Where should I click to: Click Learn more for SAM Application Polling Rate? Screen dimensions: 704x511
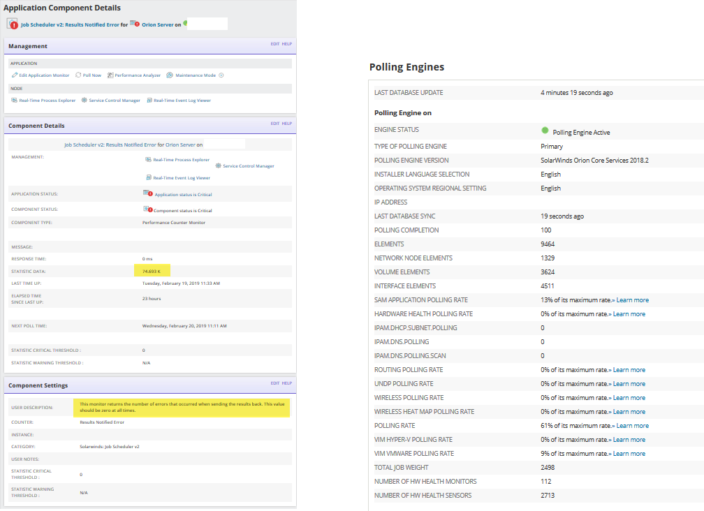coord(632,300)
